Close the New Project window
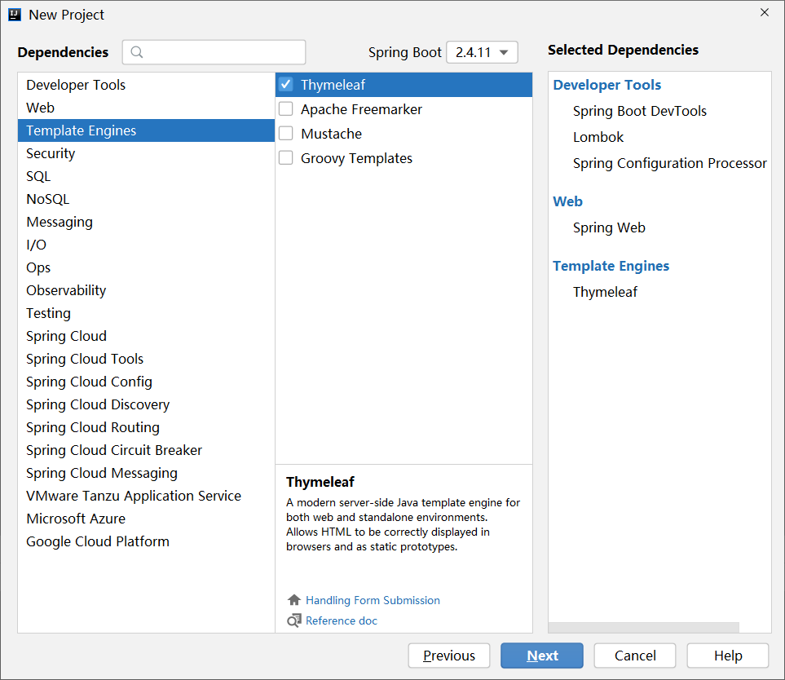This screenshot has width=785, height=680. [x=765, y=12]
